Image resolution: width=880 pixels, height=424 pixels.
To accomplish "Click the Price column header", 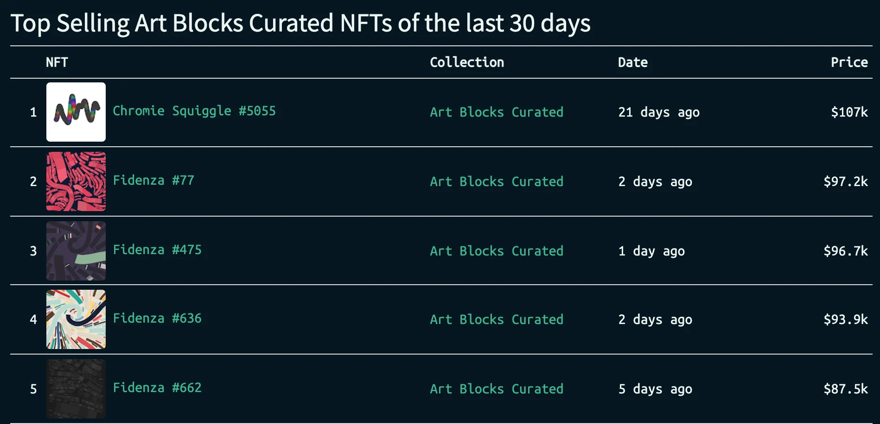I will click(849, 62).
